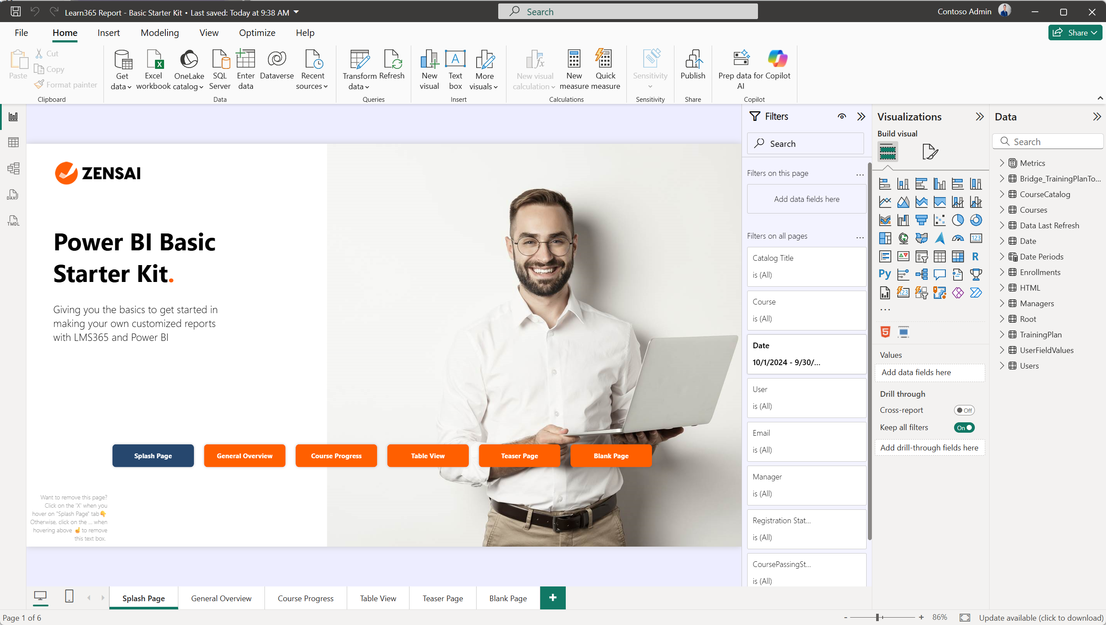Select the Python visual icon
This screenshot has width=1106, height=625.
(885, 274)
